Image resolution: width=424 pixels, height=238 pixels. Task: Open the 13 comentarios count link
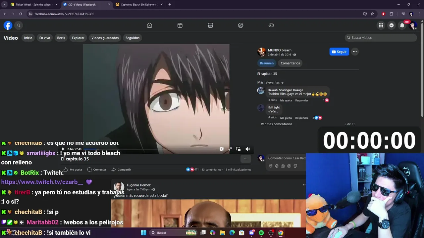pyautogui.click(x=211, y=170)
